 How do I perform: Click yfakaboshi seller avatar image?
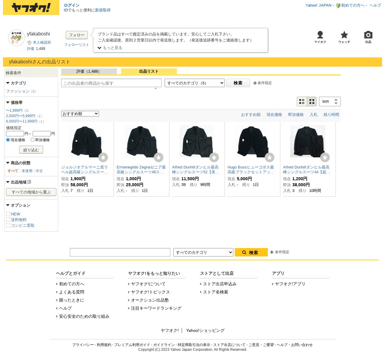pos(16,38)
